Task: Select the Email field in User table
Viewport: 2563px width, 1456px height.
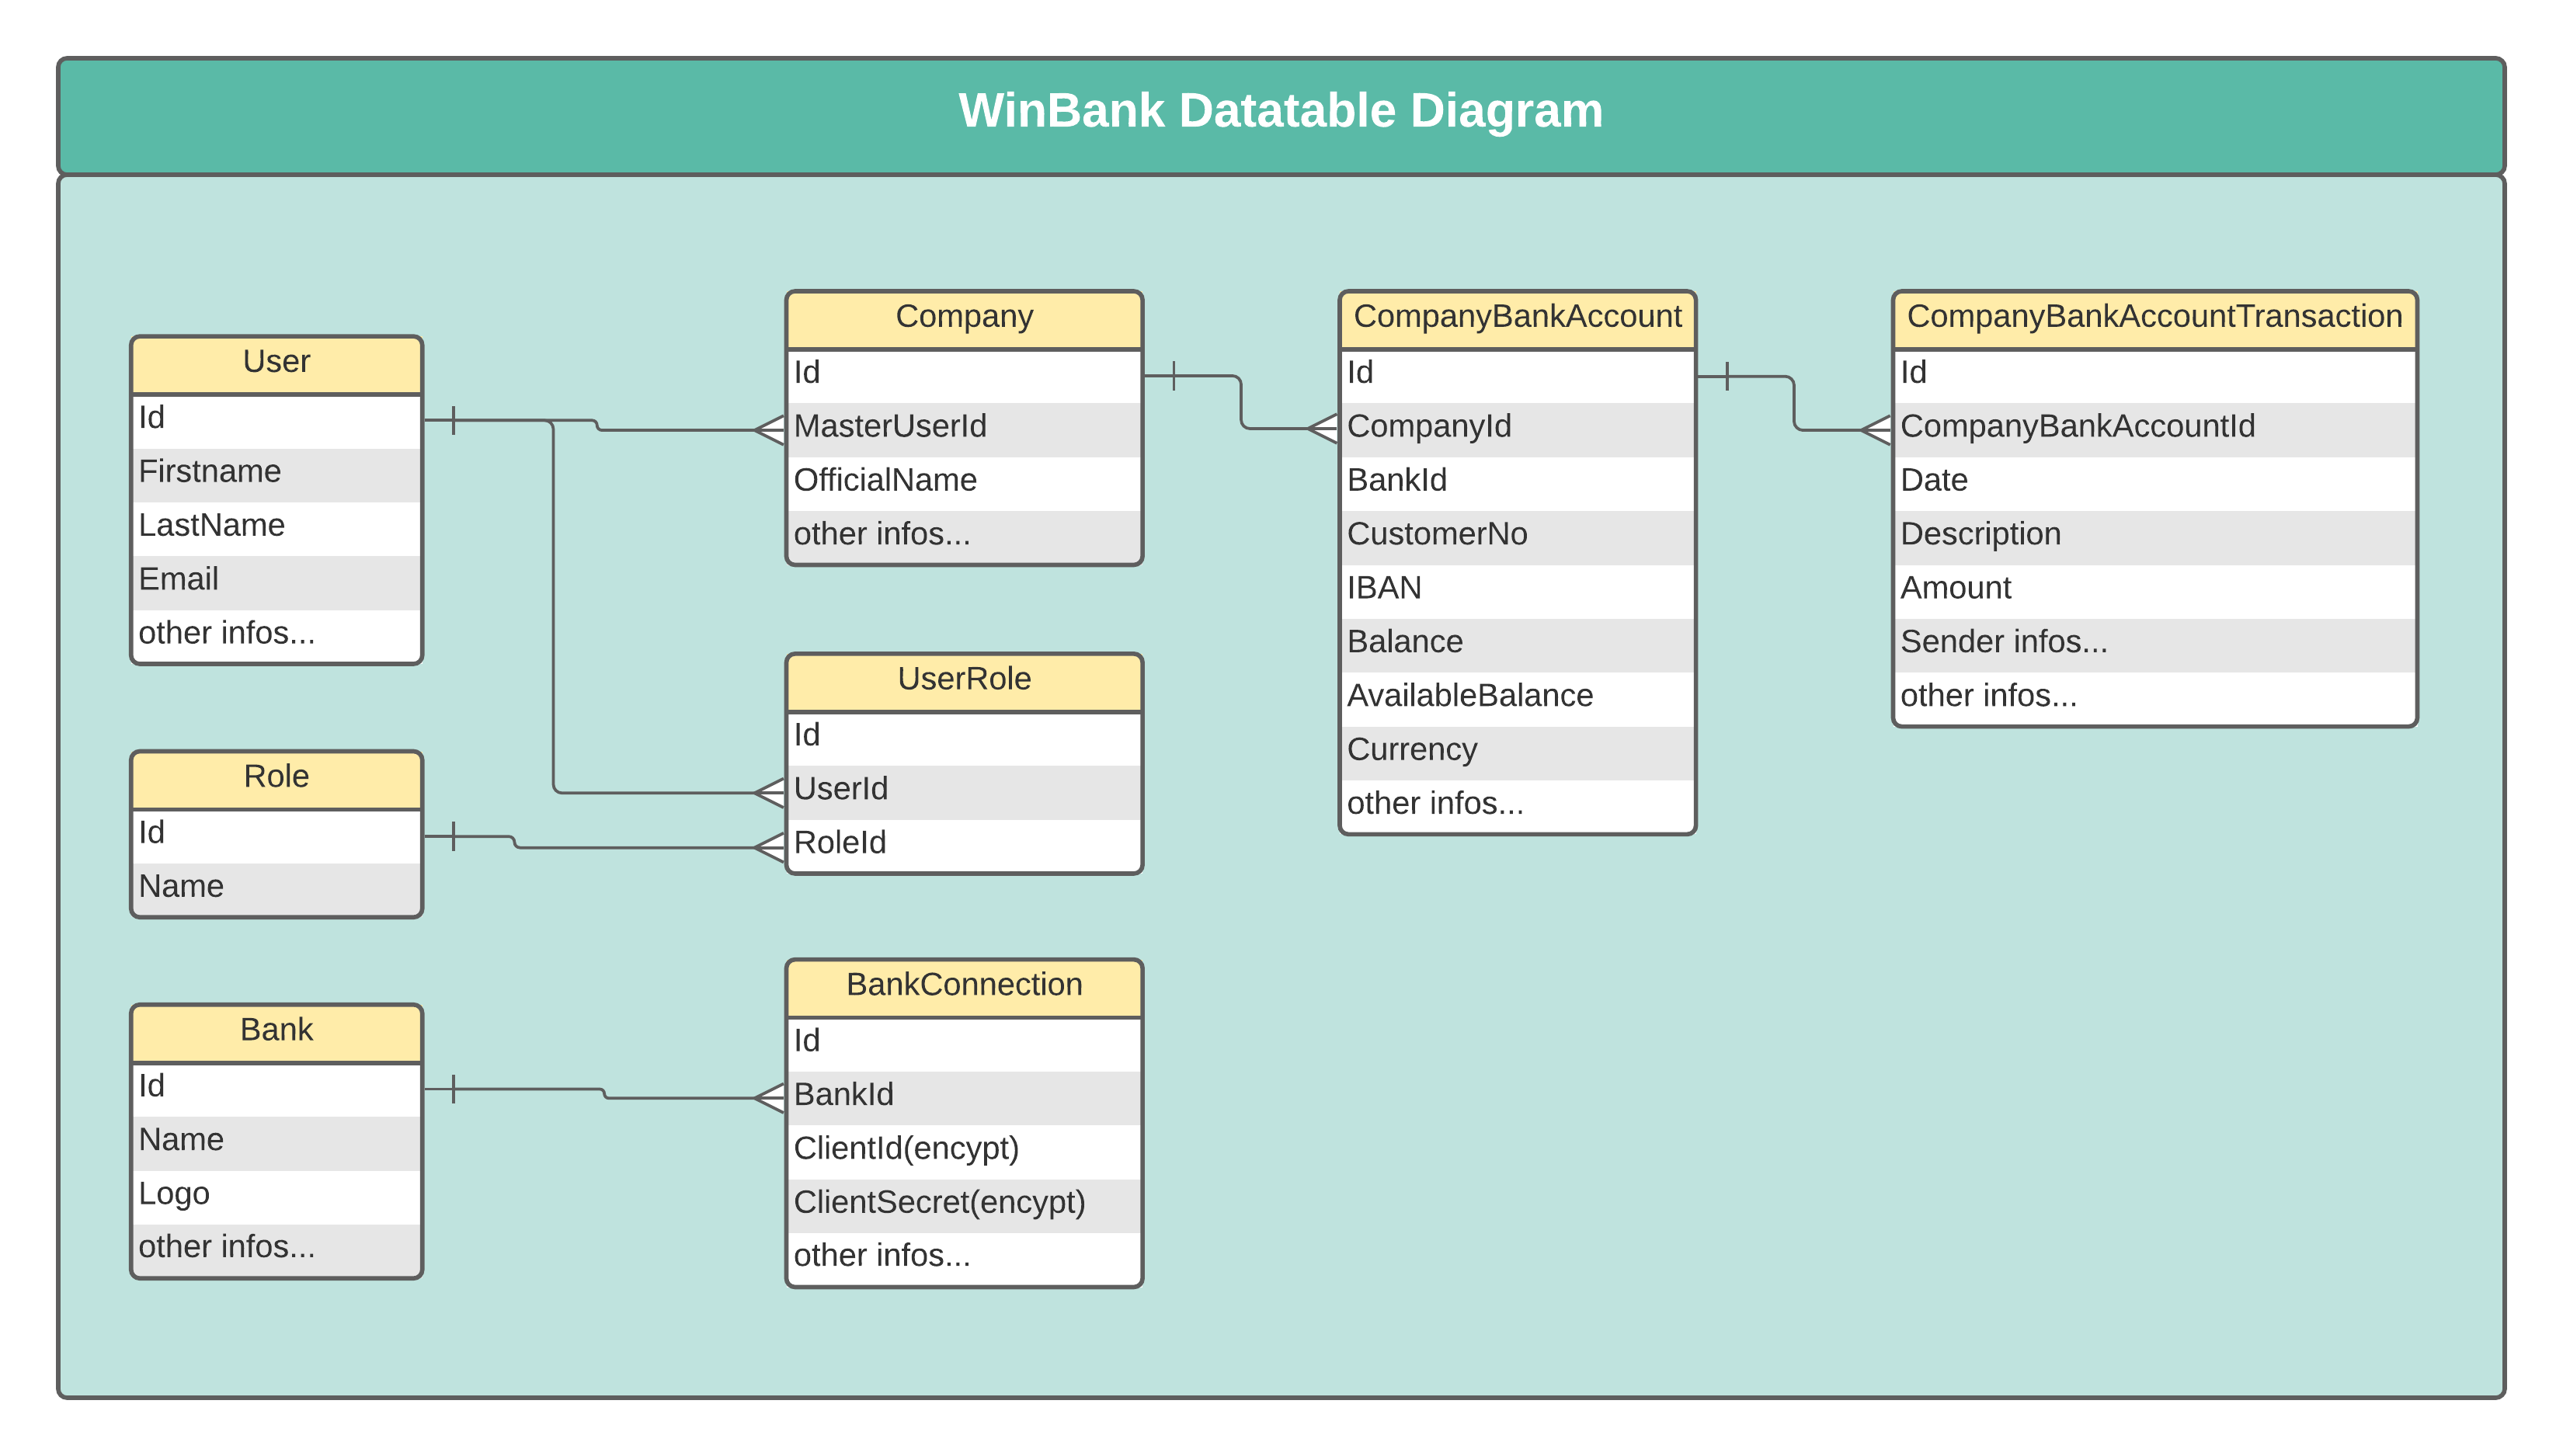Action: 179,580
